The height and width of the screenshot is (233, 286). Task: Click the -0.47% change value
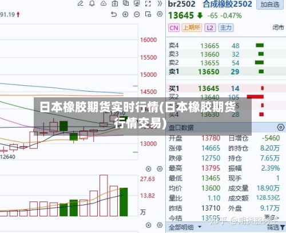coord(231,15)
